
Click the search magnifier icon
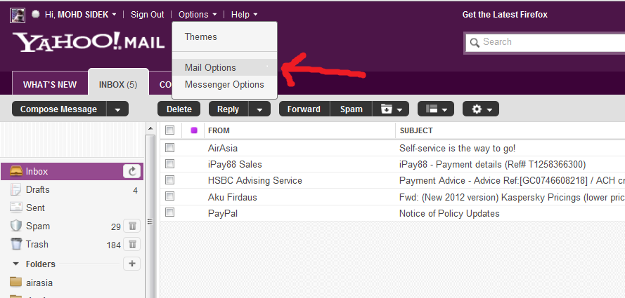click(x=475, y=43)
